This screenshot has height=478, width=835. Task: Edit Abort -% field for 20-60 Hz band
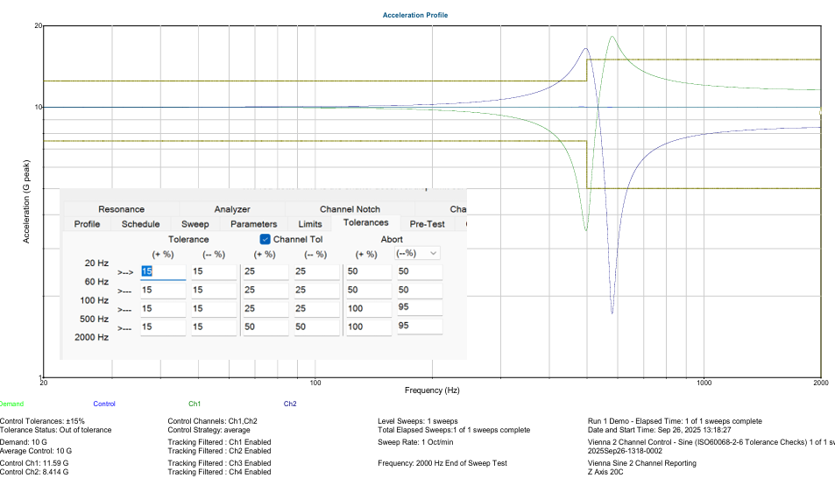click(420, 271)
